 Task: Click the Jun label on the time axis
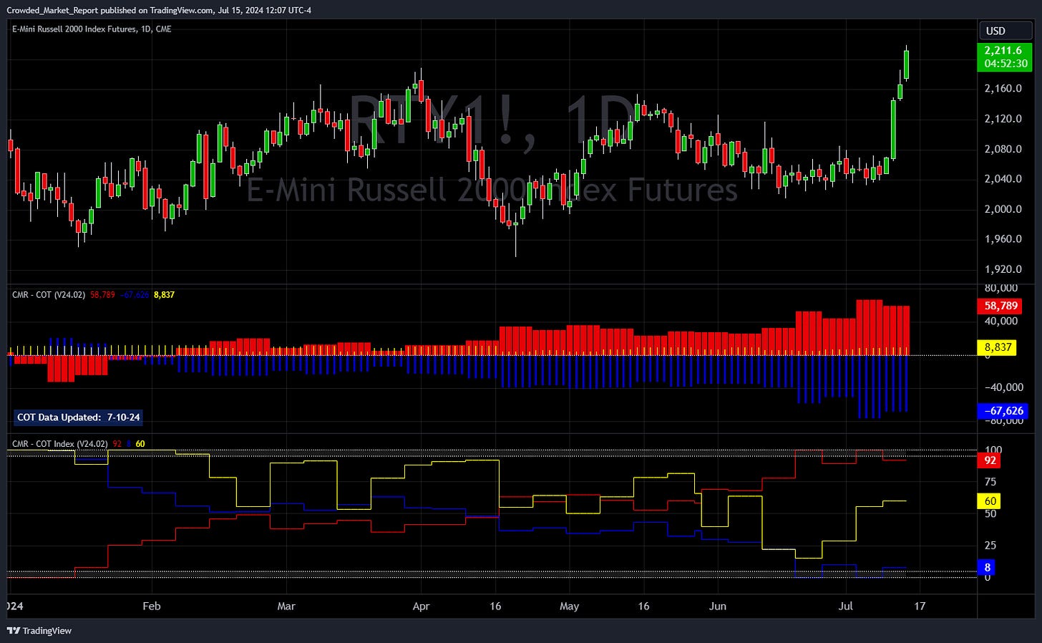coord(718,606)
